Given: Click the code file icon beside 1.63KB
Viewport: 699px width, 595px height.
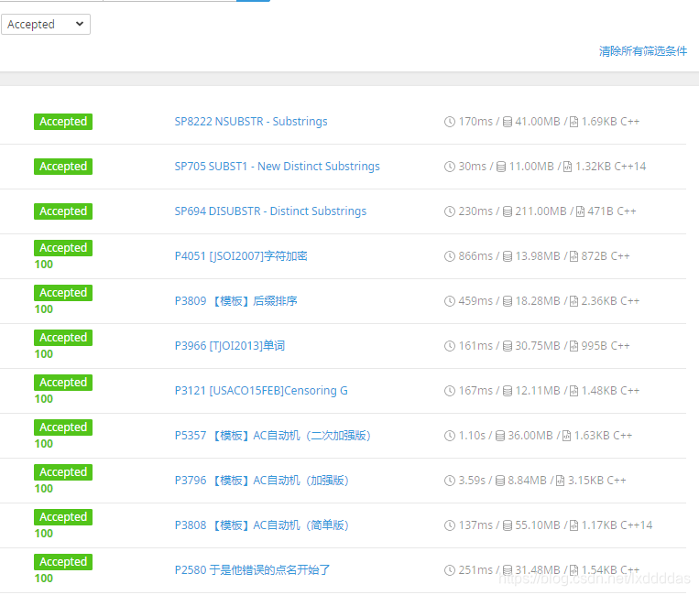Looking at the screenshot, I should (566, 436).
